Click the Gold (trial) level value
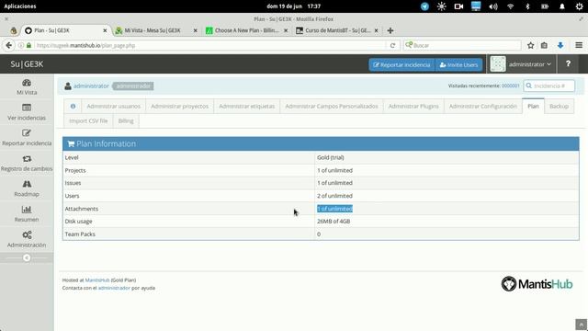Image resolution: width=588 pixels, height=331 pixels. pos(331,157)
